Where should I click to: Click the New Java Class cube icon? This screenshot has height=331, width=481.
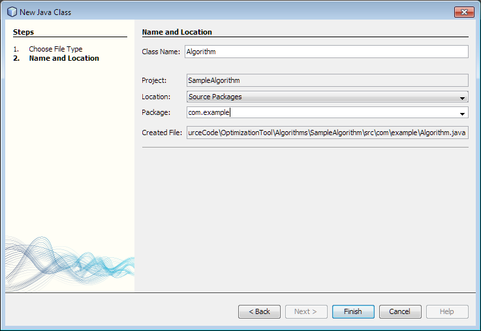point(12,12)
